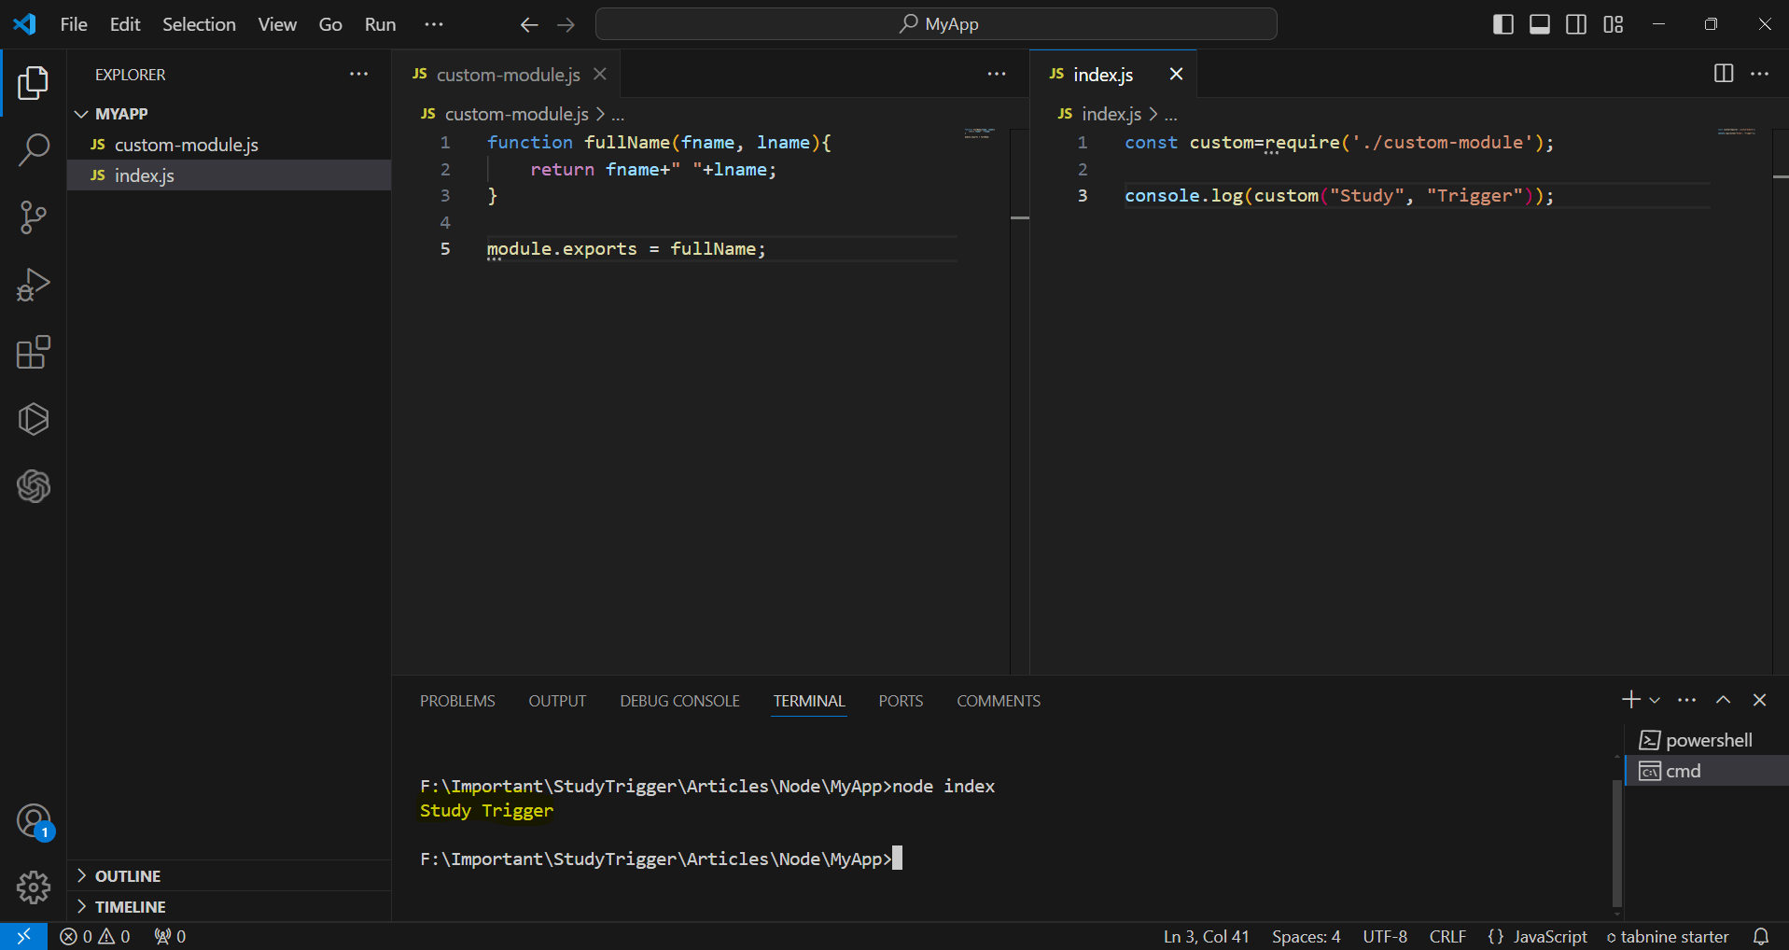Expand the TIMELINE section
1789x950 pixels.
(82, 906)
